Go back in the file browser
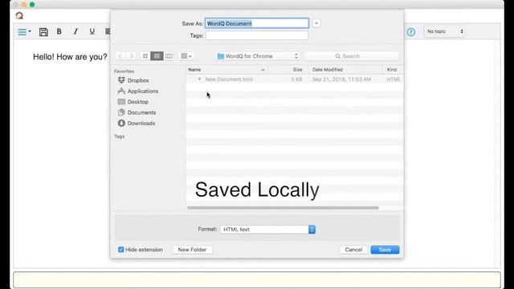 (x=120, y=56)
